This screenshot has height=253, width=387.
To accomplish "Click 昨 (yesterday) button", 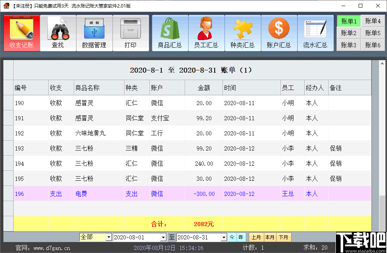I will point(241,237).
